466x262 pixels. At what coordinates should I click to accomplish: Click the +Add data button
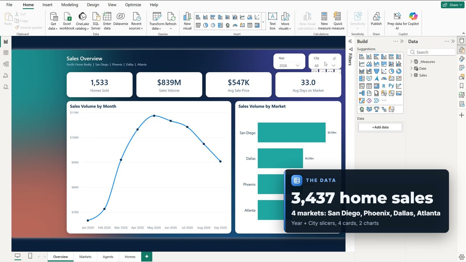380,127
